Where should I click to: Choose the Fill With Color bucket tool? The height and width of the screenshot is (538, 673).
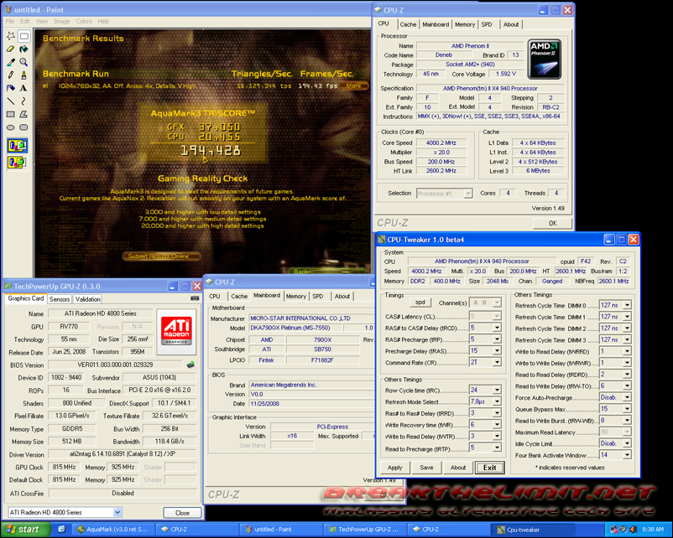(x=23, y=49)
